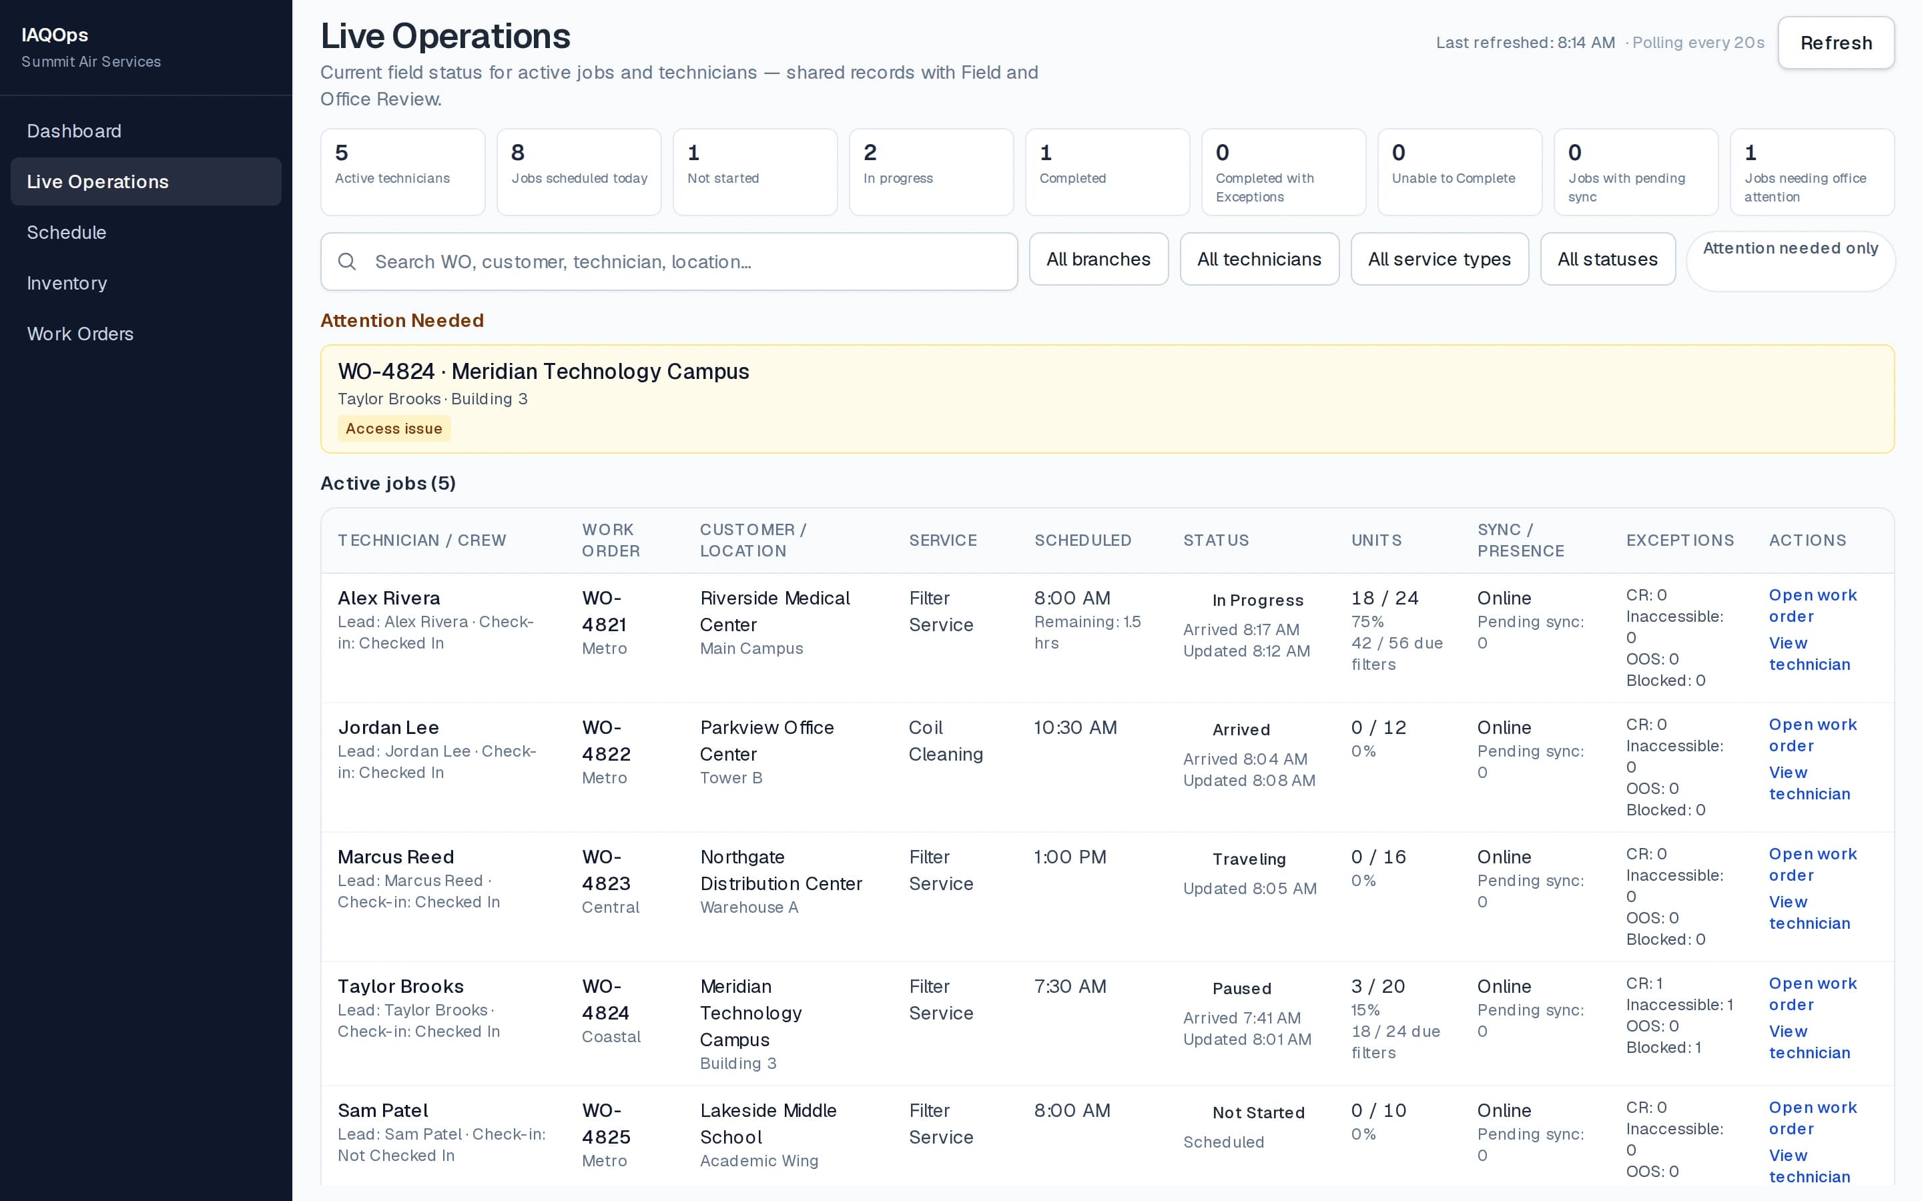Click Jobs with pending sync card

[1636, 172]
